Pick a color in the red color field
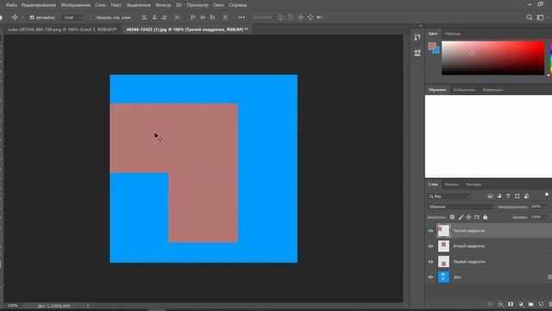This screenshot has height=311, width=552. click(492, 58)
